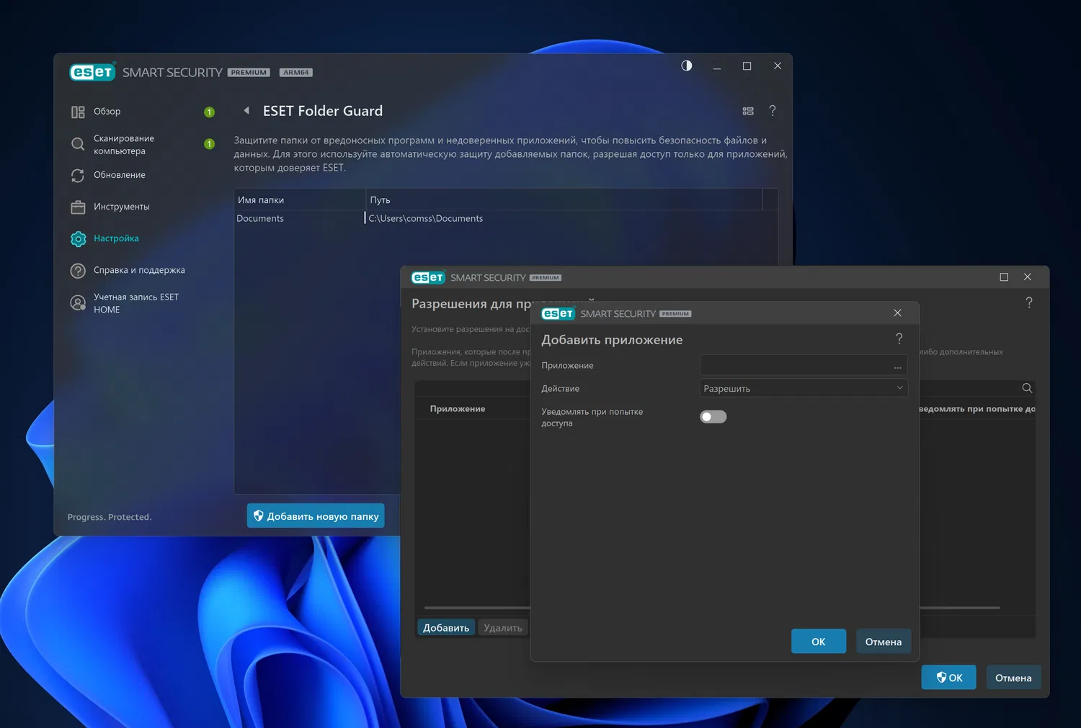Screen dimensions: 1081x728
Task: Go back from ESET Folder Guard
Action: [246, 111]
